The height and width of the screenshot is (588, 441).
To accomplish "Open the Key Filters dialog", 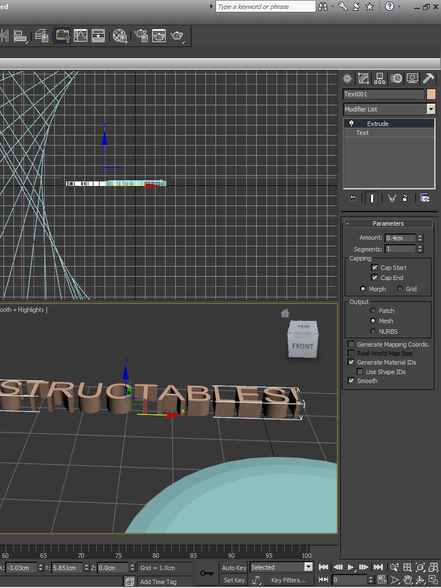I will tap(288, 580).
